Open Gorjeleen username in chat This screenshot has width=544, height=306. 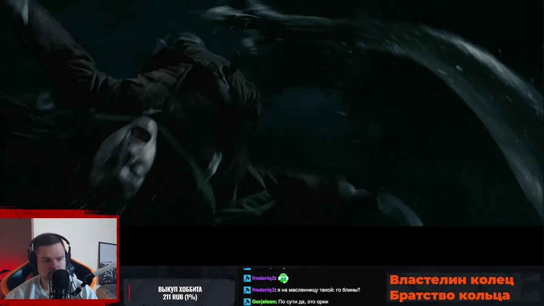263,302
